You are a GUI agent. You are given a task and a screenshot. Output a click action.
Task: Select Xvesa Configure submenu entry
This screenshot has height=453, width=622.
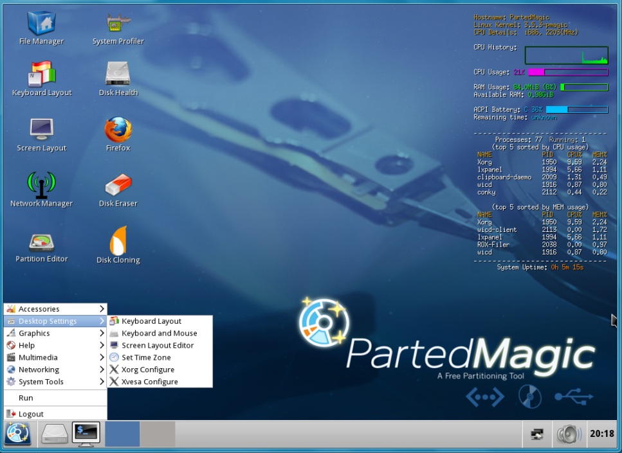pos(160,381)
